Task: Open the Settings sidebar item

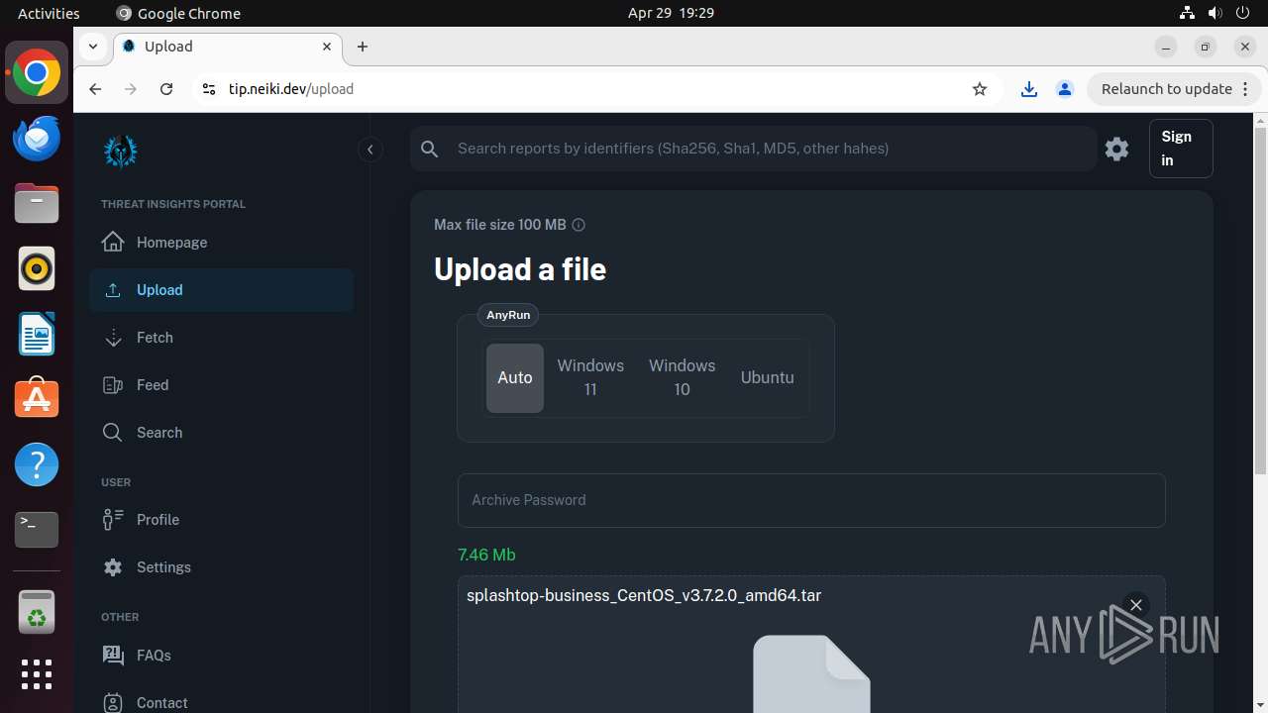Action: coord(222,567)
